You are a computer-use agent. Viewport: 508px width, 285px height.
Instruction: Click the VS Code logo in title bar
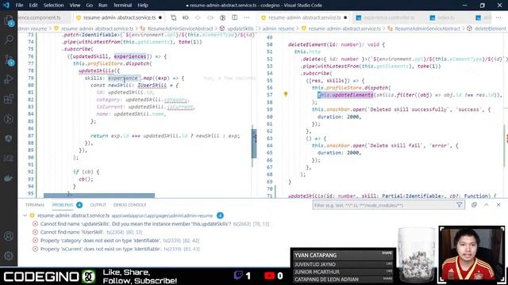(x=6, y=6)
